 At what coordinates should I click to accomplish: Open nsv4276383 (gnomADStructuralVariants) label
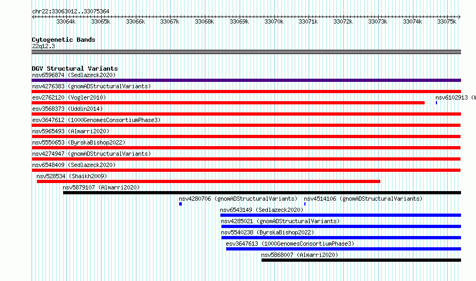click(x=91, y=86)
